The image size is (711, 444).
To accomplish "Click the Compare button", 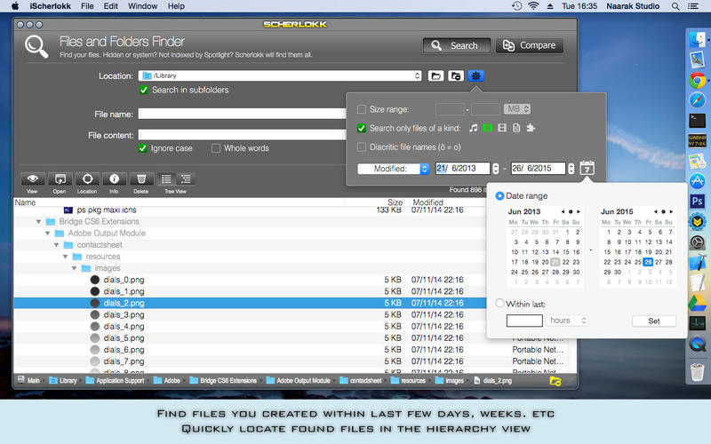I will pos(530,45).
